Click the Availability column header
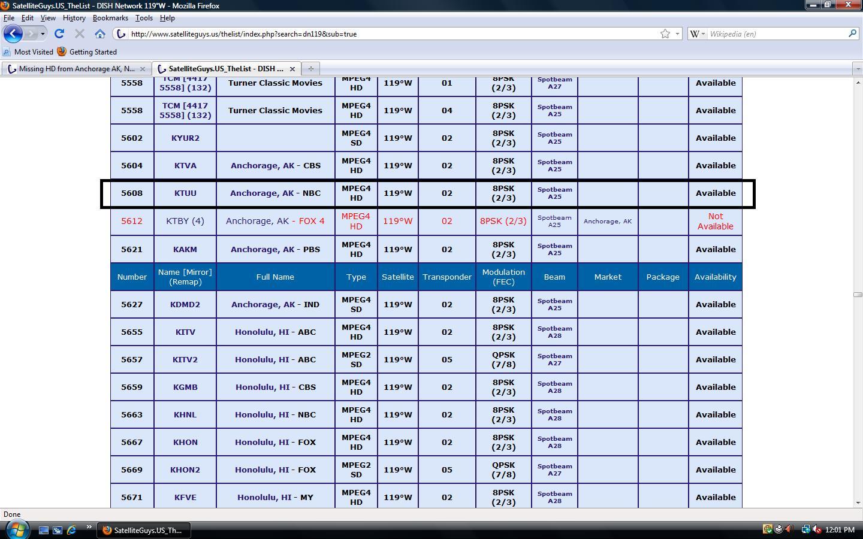This screenshot has height=539, width=863. 716,277
